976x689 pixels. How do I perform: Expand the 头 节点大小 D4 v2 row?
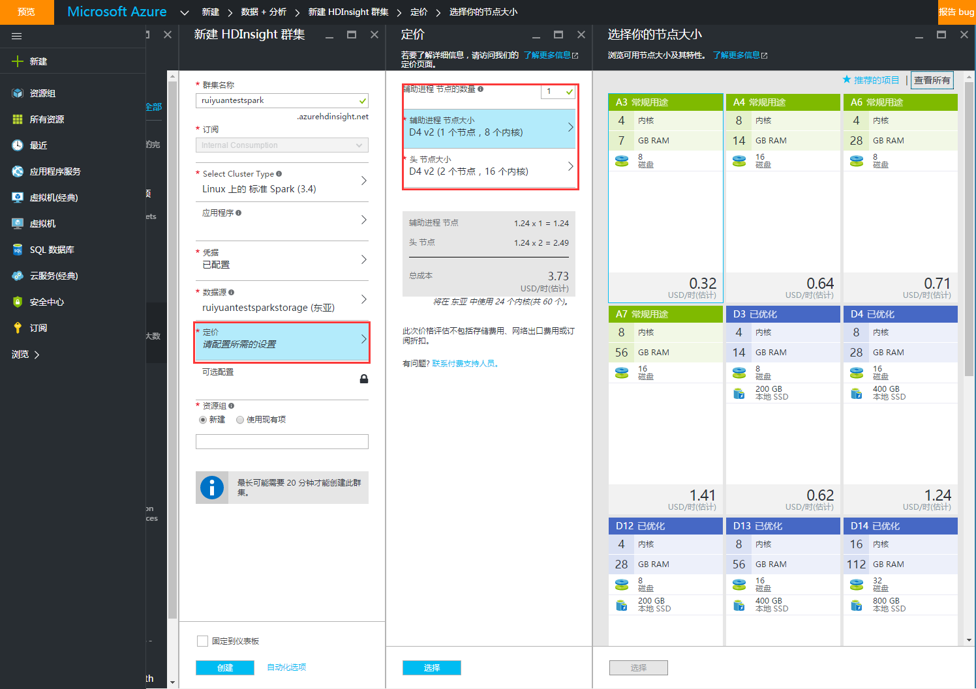tap(489, 166)
